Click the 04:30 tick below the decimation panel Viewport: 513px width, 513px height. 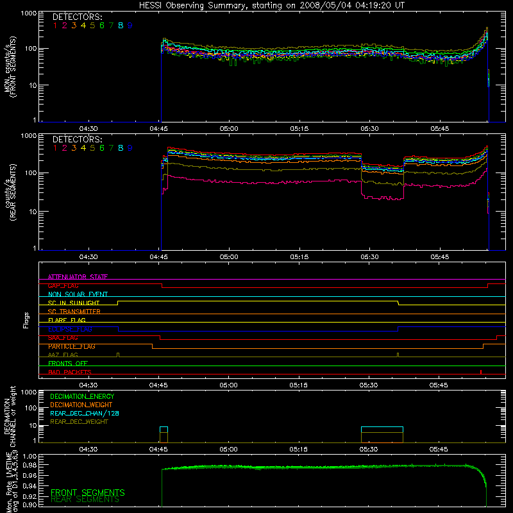coord(88,450)
